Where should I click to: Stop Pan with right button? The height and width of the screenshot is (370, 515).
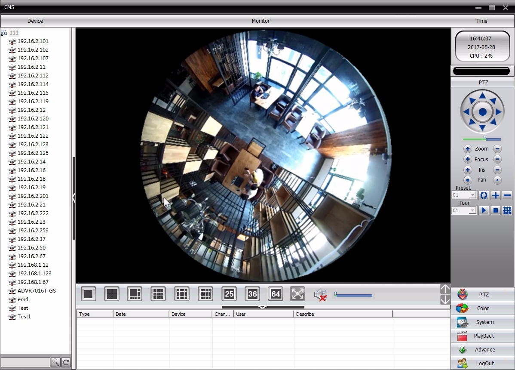[497, 180]
